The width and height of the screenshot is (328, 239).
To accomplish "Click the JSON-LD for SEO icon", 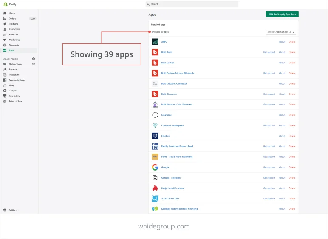I will (x=155, y=199).
